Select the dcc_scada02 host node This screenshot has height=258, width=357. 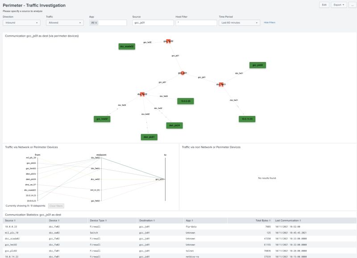(126, 46)
